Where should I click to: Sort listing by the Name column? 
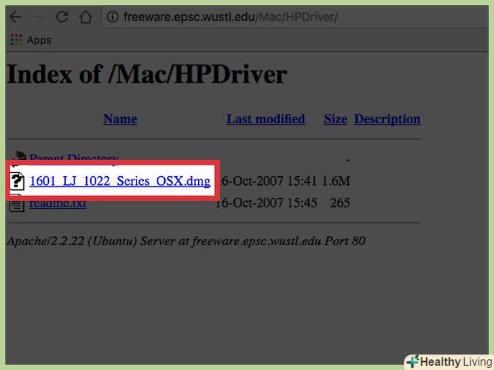click(120, 119)
